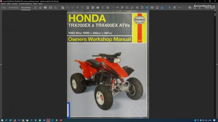Open the Visualizar menu
Image resolution: width=218 pixels, height=122 pixels.
15,4
